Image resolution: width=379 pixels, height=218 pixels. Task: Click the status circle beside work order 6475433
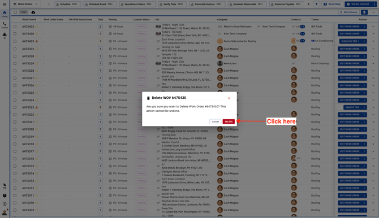(37, 27)
